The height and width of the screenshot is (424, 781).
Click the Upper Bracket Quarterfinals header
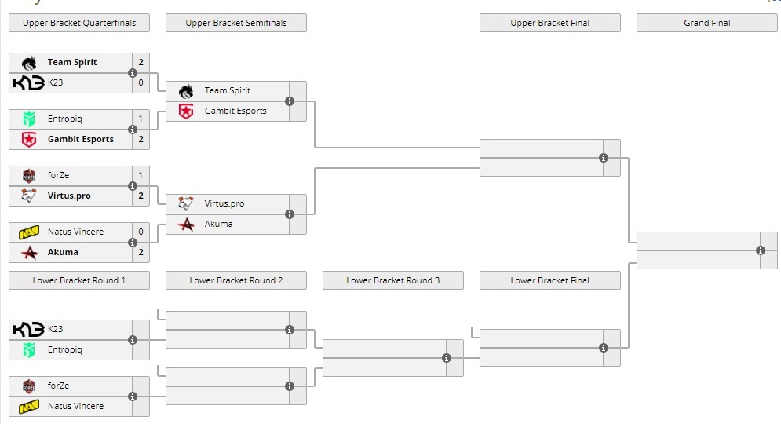pyautogui.click(x=79, y=23)
